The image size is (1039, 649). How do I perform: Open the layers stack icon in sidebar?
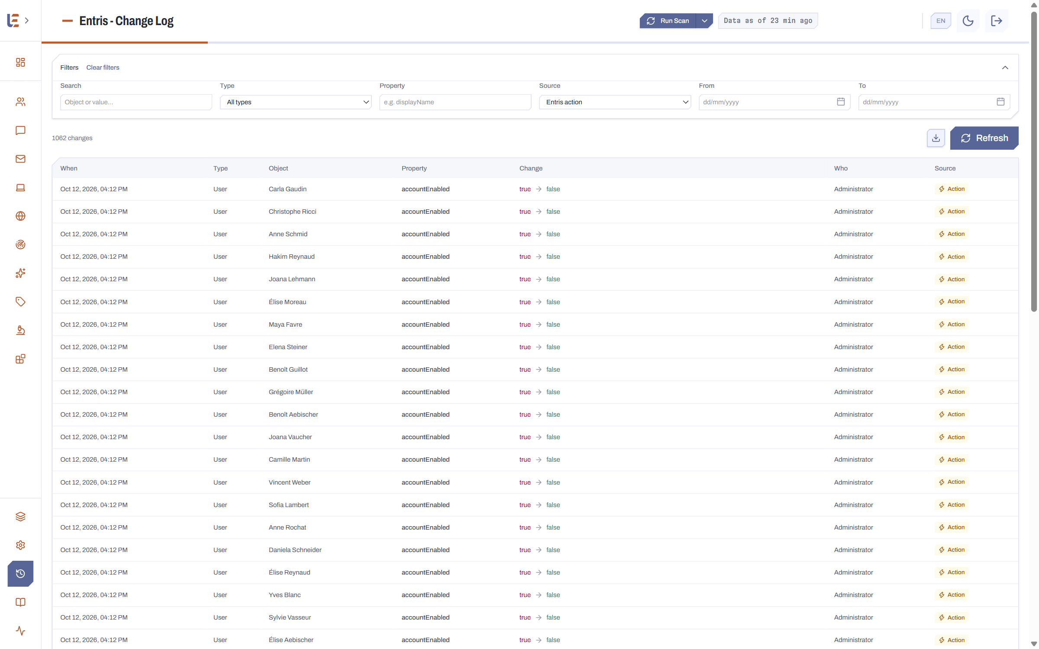click(x=20, y=517)
